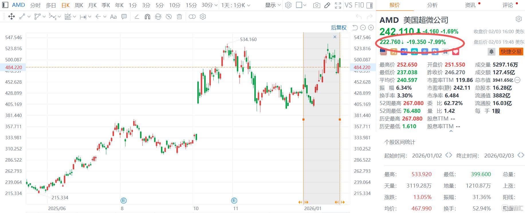
Task: Click the trash icon to delete drawings
Action: click(x=179, y=17)
